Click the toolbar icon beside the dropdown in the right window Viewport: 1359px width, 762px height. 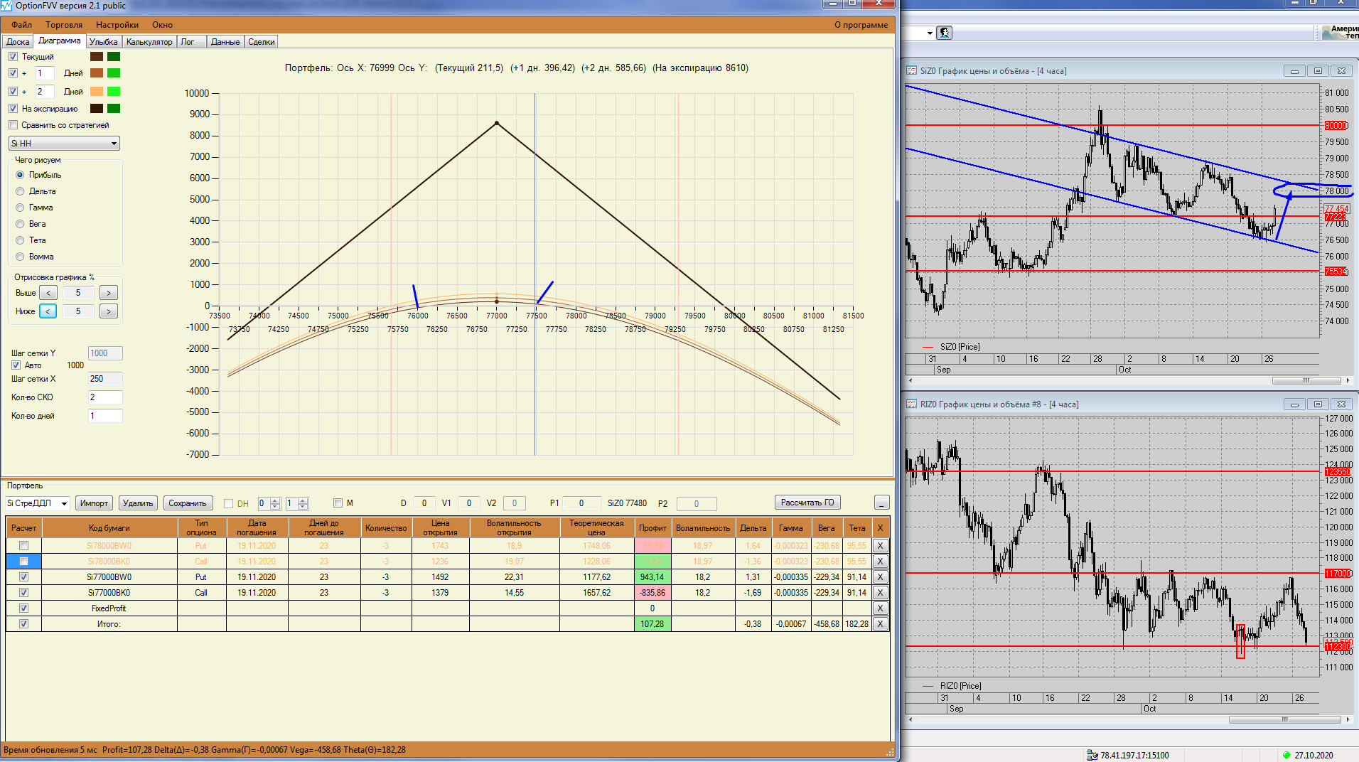[x=945, y=33]
